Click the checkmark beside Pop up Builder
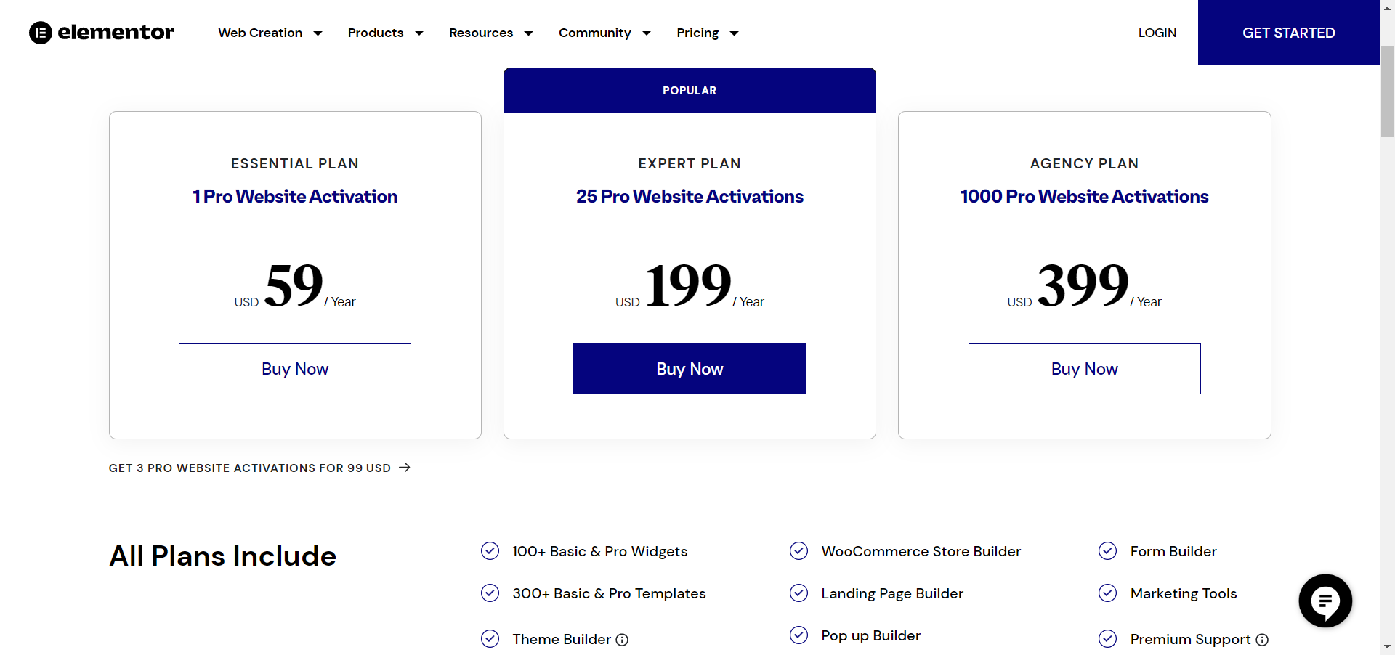 [x=798, y=635]
